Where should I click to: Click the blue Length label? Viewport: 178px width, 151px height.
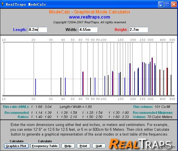click(20, 30)
